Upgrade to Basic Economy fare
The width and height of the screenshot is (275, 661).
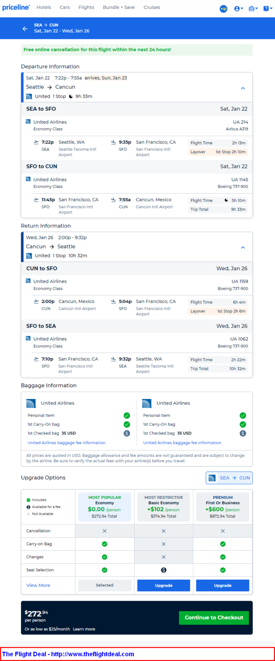pos(164,585)
